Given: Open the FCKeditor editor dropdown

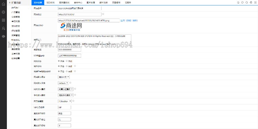Looking at the screenshot, I should [x=65, y=101].
